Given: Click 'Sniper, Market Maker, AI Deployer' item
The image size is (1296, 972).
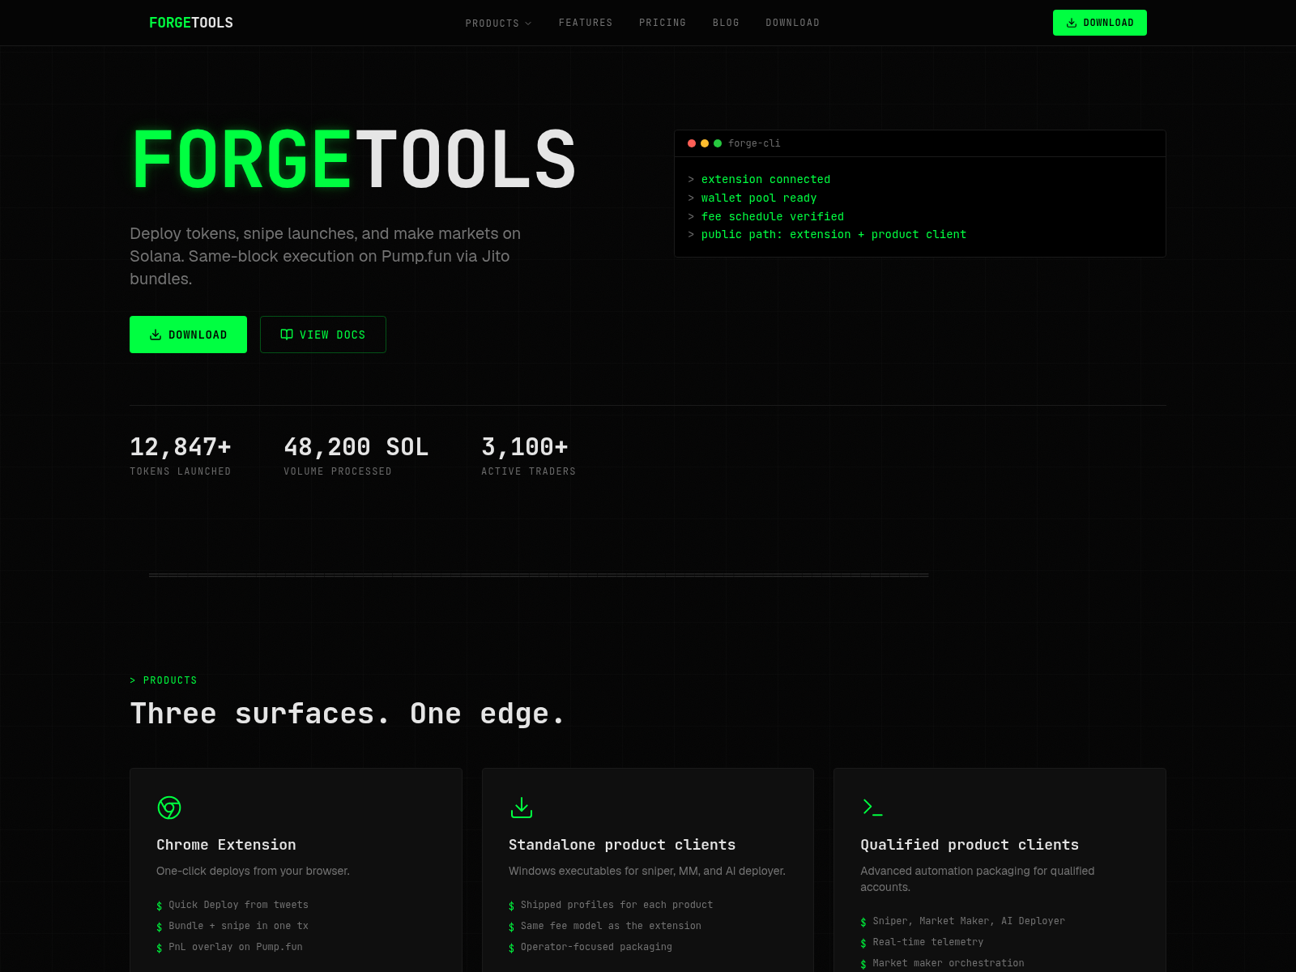Looking at the screenshot, I should pyautogui.click(x=969, y=921).
